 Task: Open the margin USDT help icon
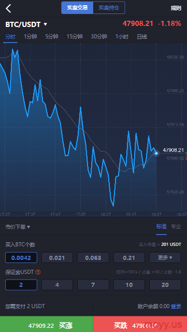coord(38,272)
